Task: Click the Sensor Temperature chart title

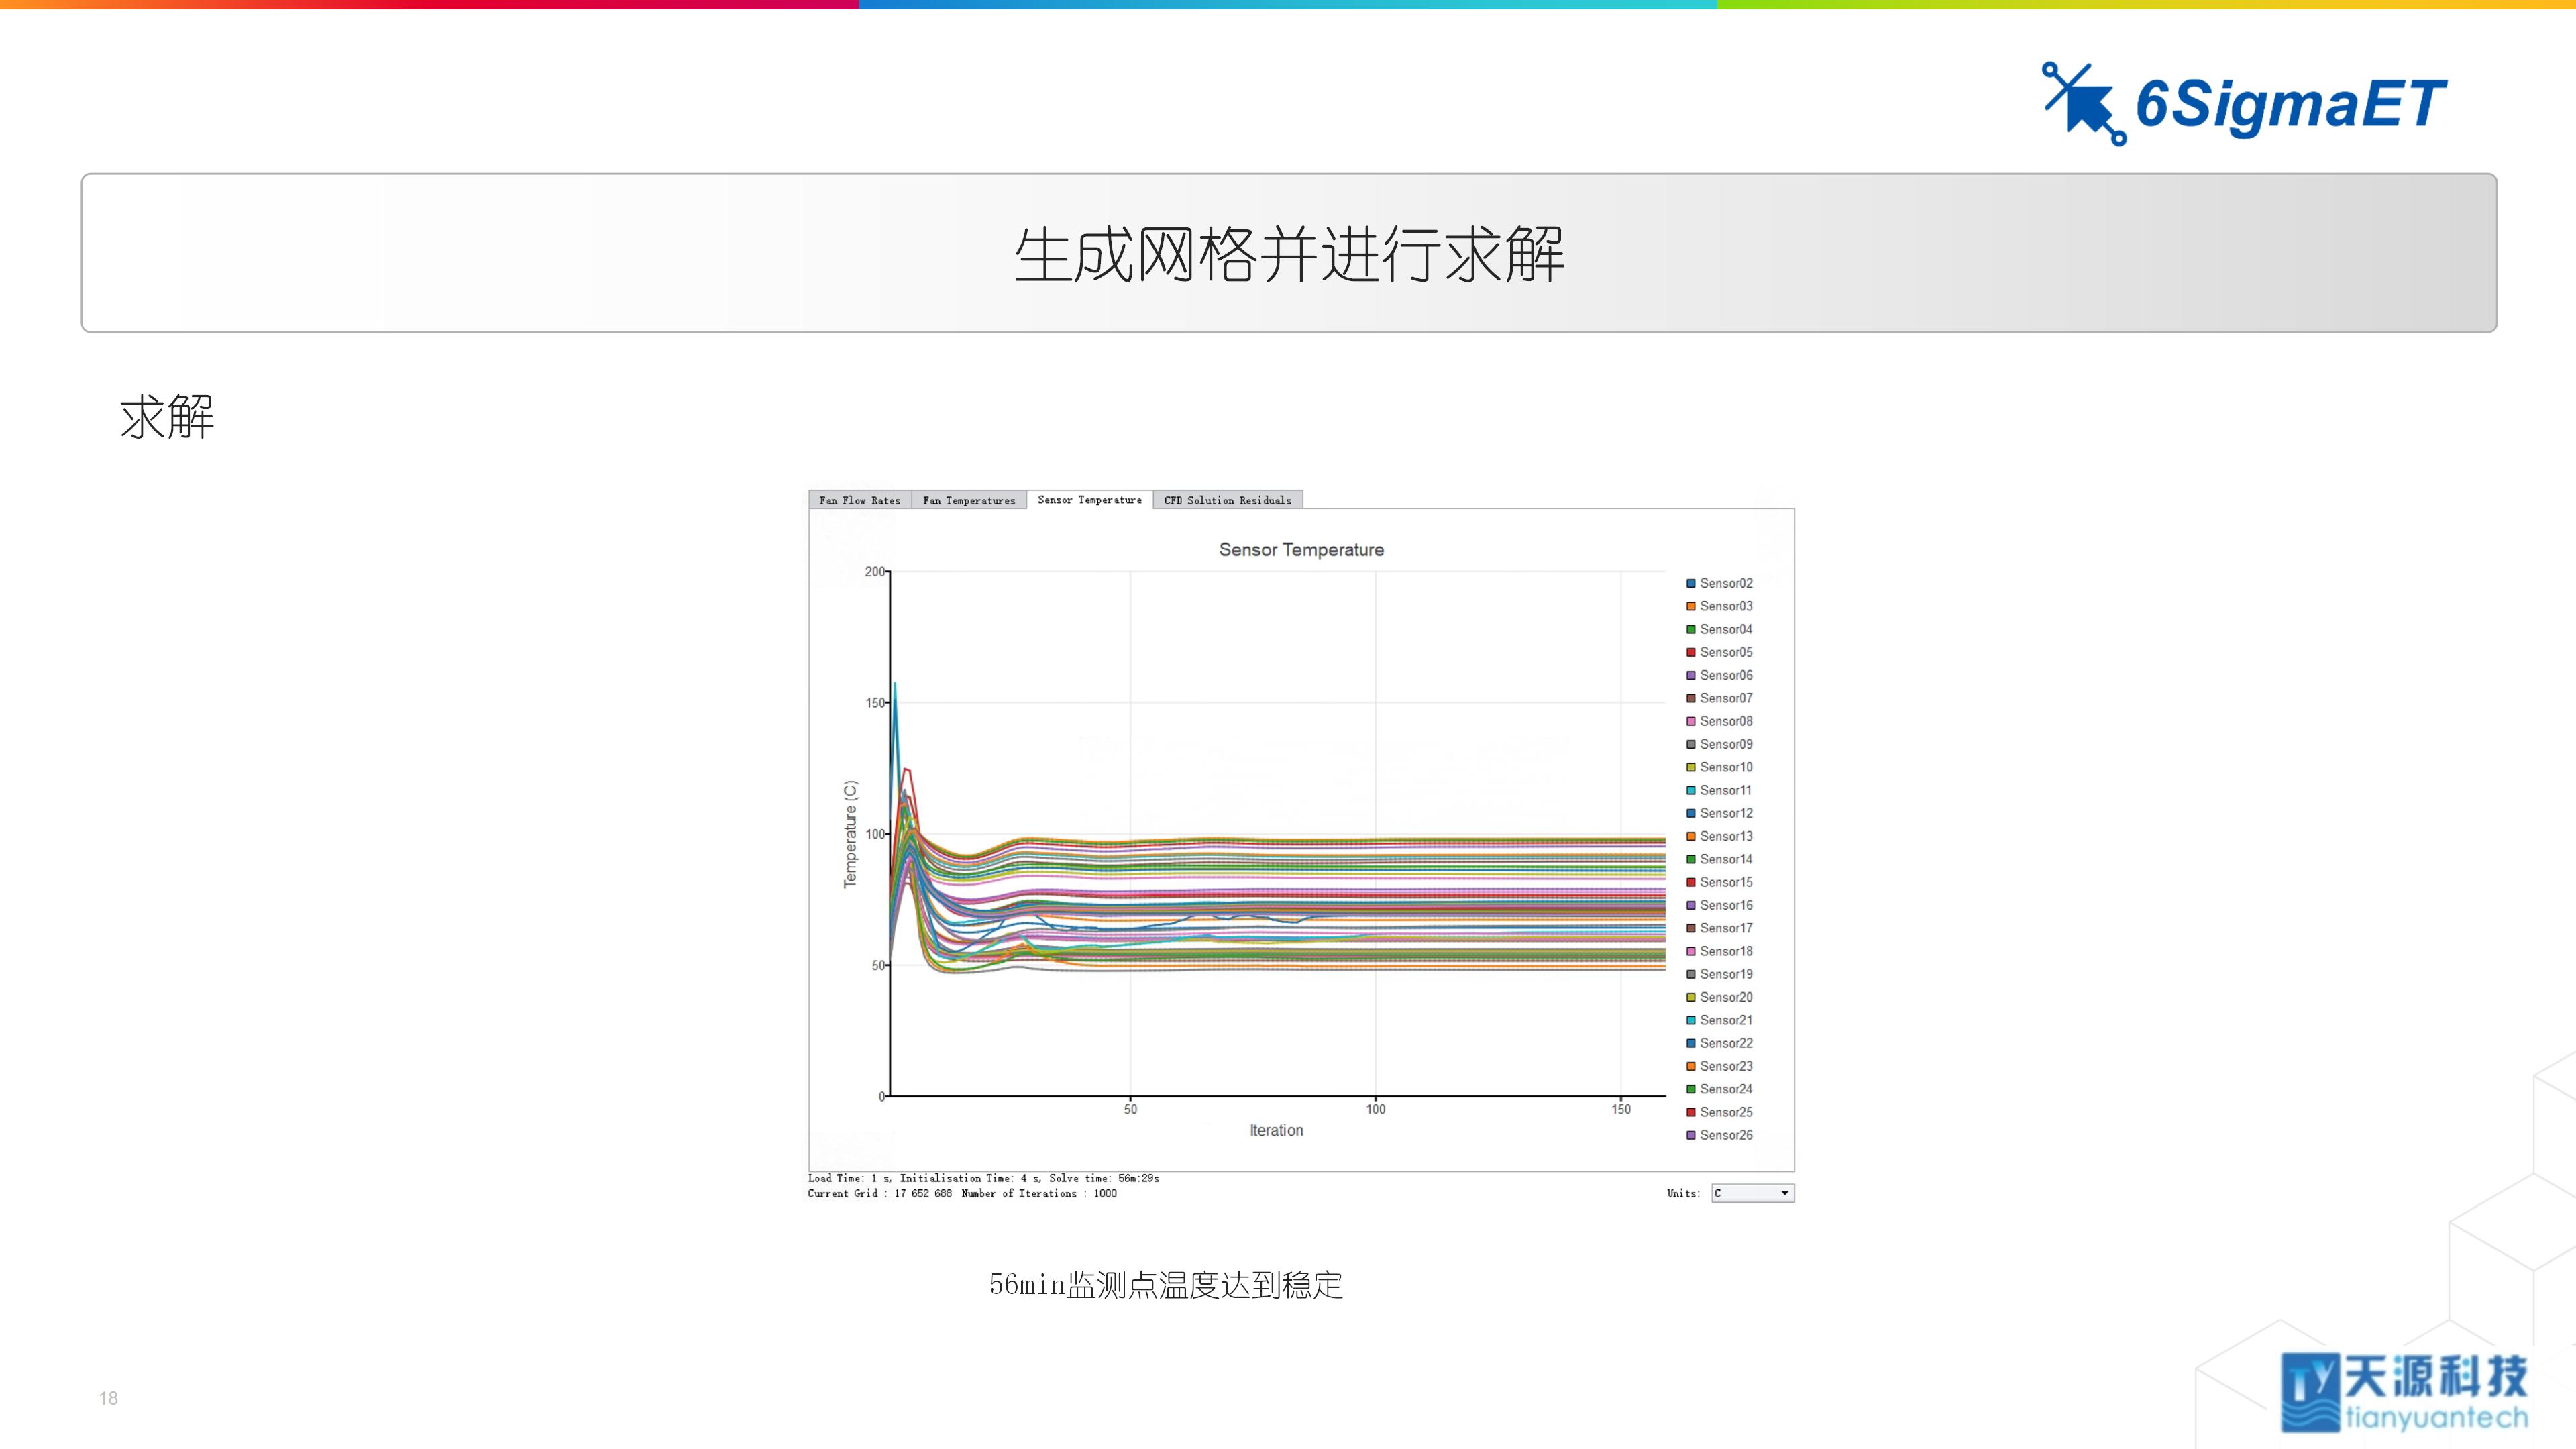Action: coord(1301,549)
